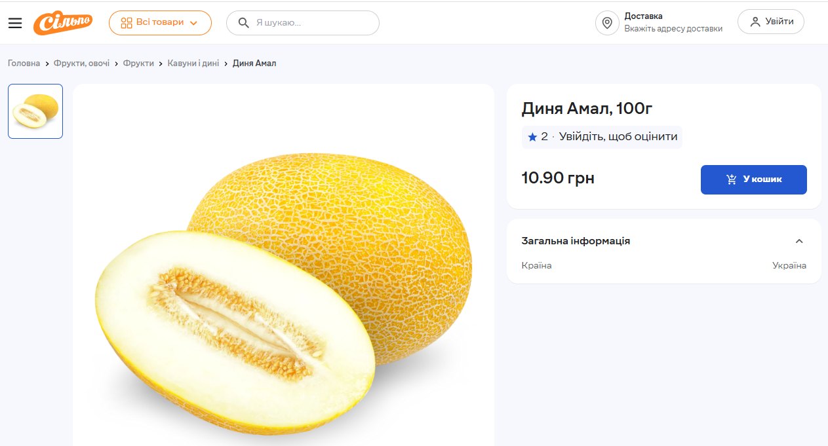The height and width of the screenshot is (446, 828).
Task: Open Кавуни і дині breadcrumb
Action: click(x=193, y=64)
